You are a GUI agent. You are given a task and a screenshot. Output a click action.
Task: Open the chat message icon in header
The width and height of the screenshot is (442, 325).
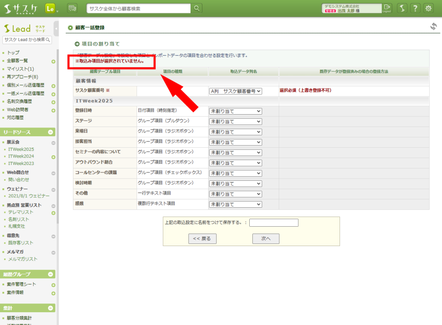tap(72, 8)
